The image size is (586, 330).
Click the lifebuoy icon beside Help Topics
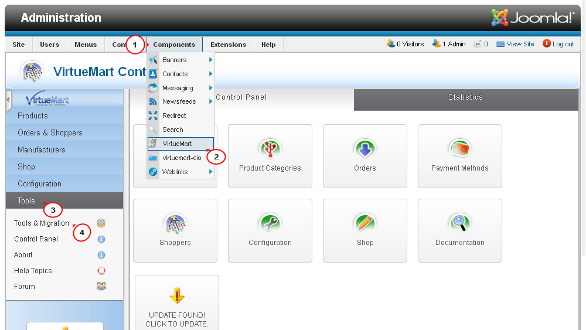101,271
